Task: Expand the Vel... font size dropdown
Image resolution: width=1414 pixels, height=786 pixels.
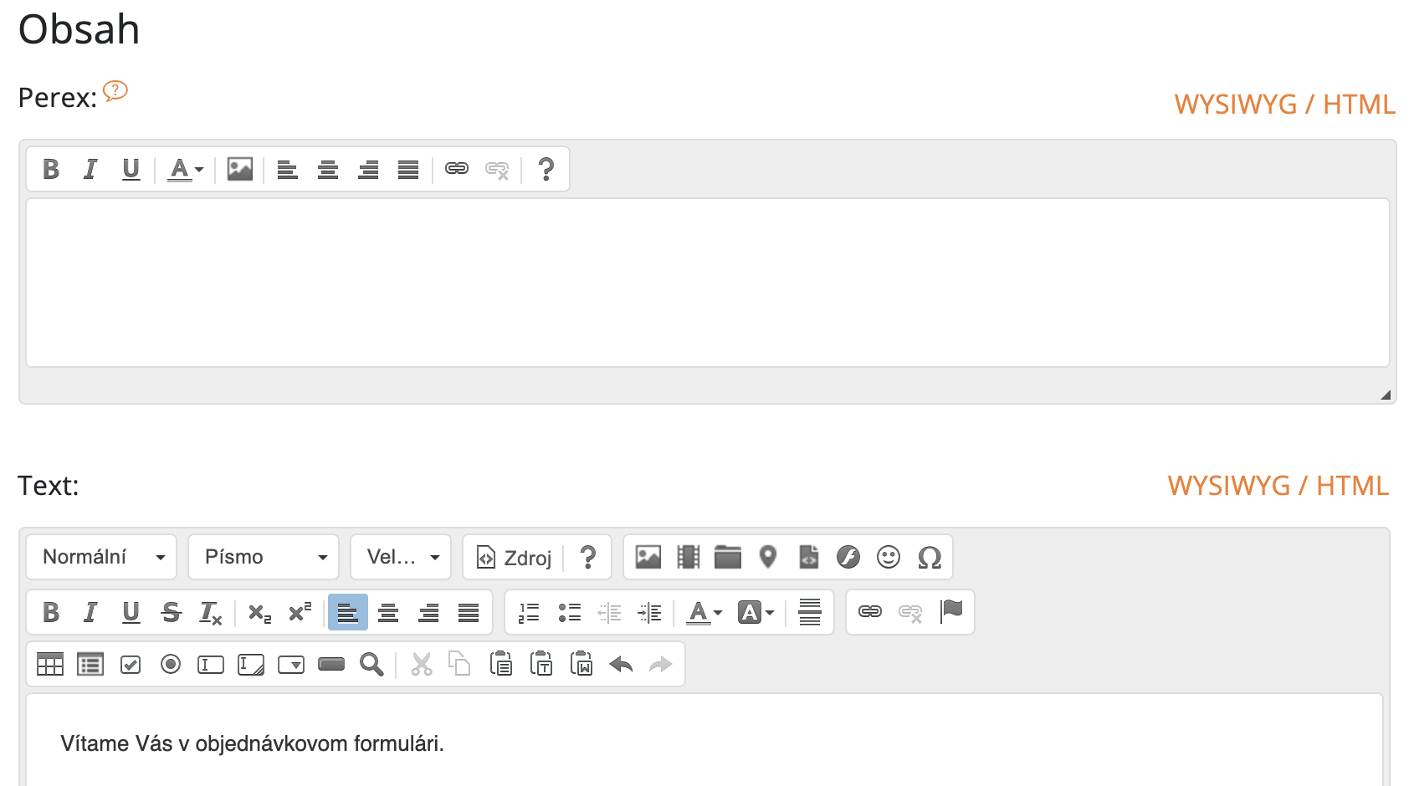Action: click(x=401, y=557)
